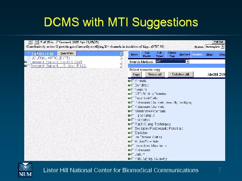Open the info icon beside Rats, Sprague-Dawley

click(129, 159)
